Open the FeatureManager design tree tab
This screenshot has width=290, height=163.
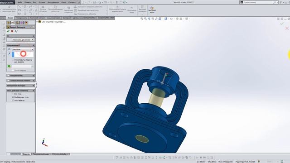8,23
